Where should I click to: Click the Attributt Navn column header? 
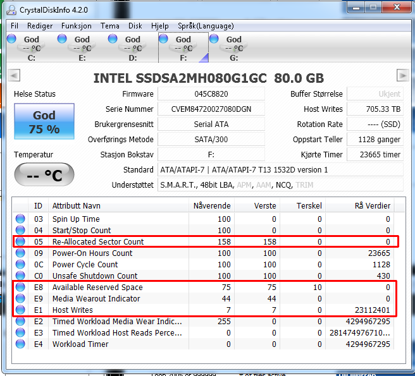point(118,206)
